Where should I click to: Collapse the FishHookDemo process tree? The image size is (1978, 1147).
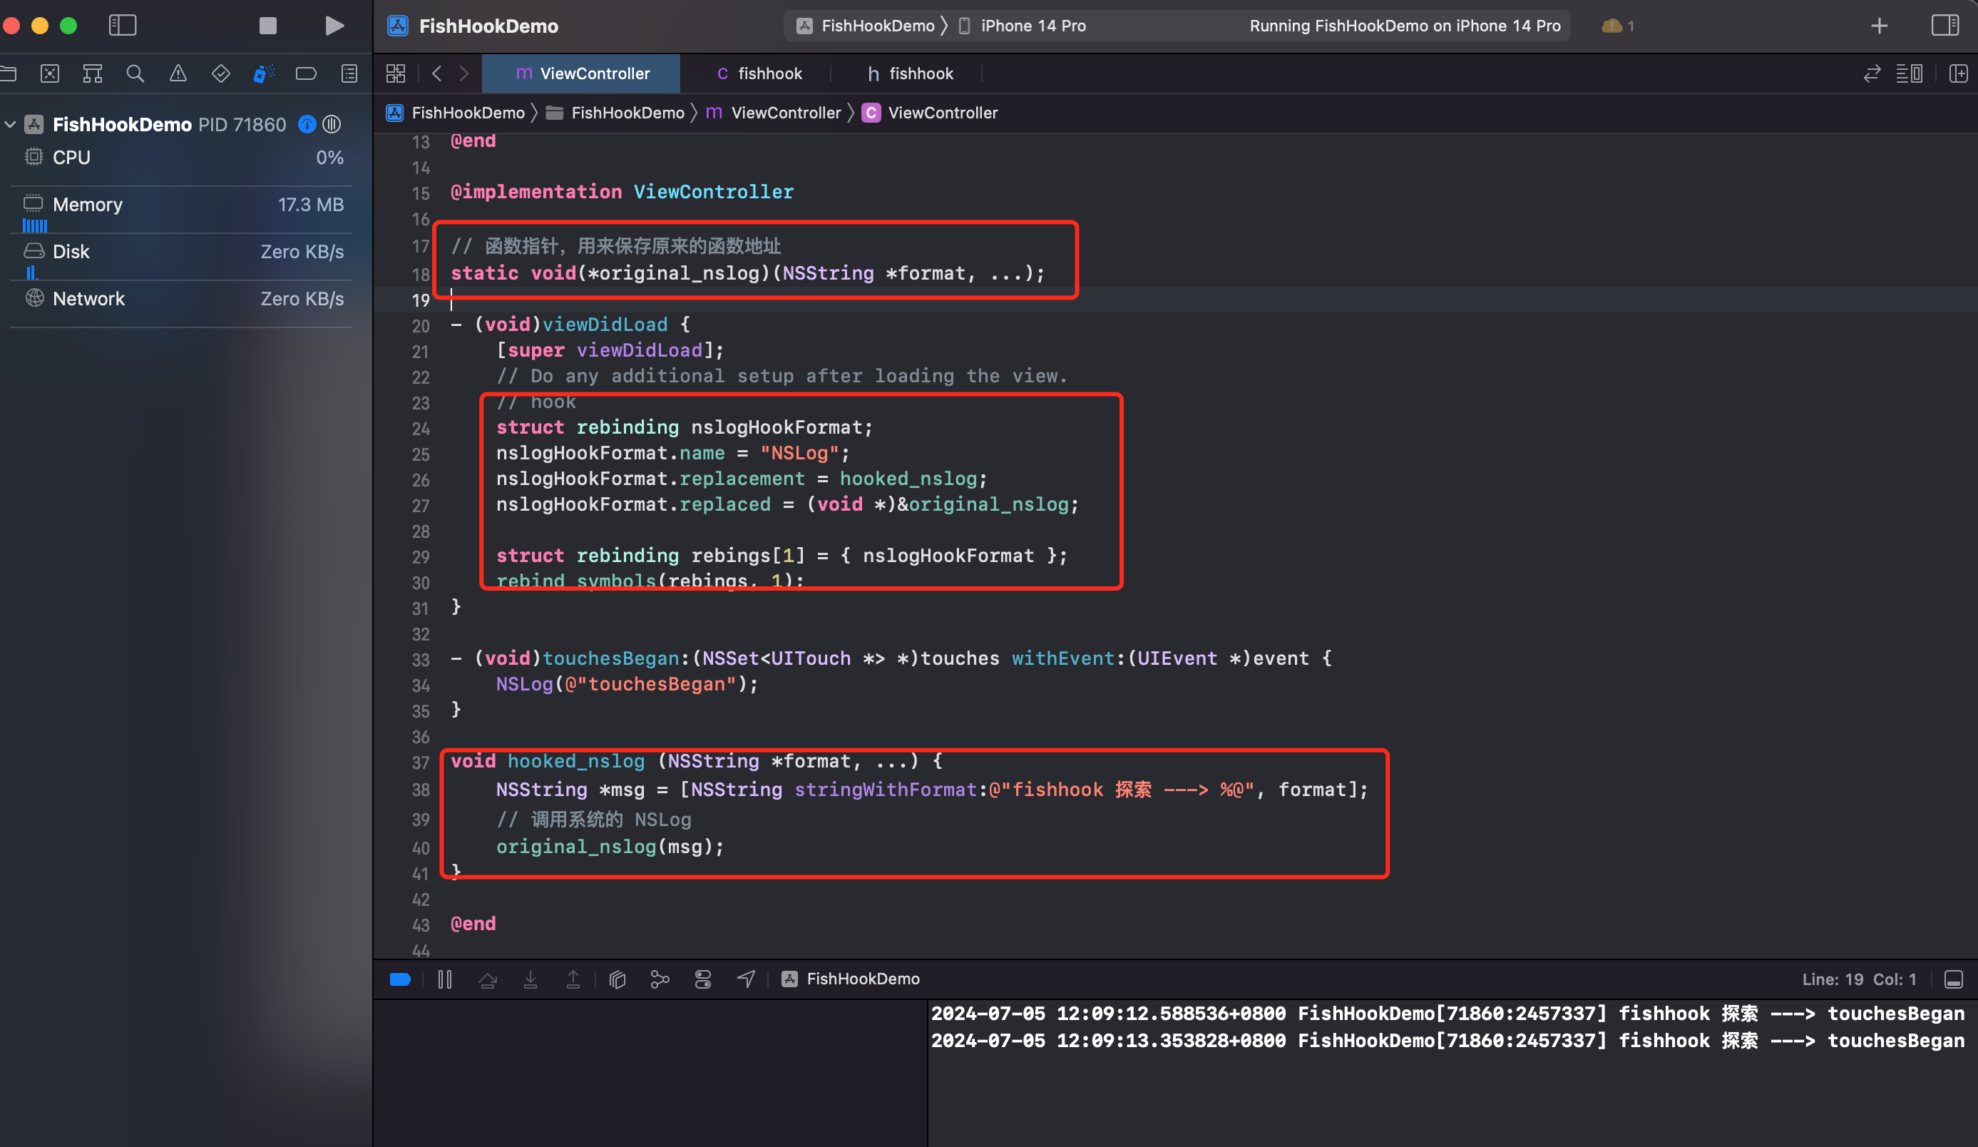(x=10, y=124)
